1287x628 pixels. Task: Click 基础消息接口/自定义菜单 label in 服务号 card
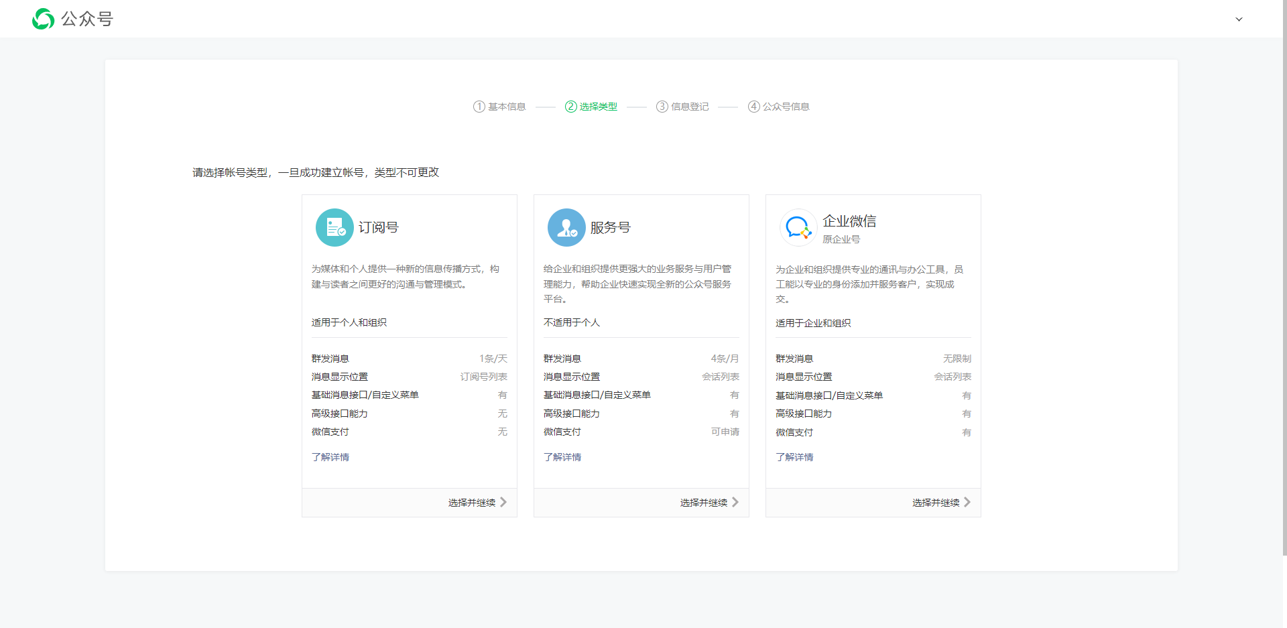click(597, 395)
